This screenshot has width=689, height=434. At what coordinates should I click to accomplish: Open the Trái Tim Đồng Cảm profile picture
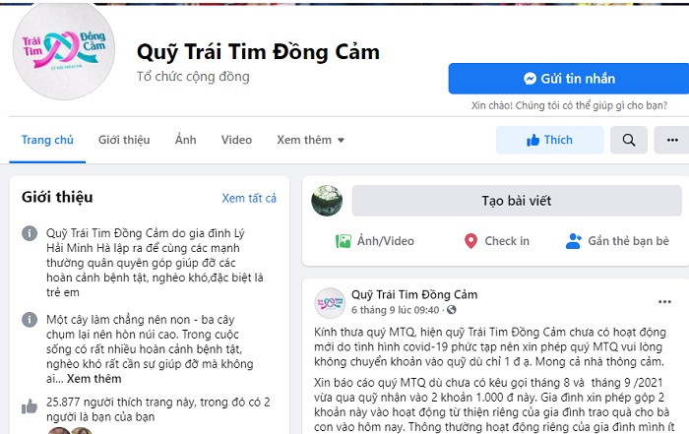64,49
